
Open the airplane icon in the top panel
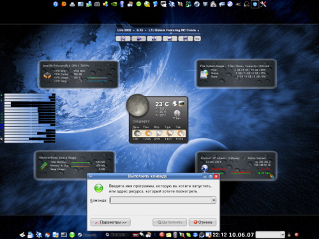238,4
